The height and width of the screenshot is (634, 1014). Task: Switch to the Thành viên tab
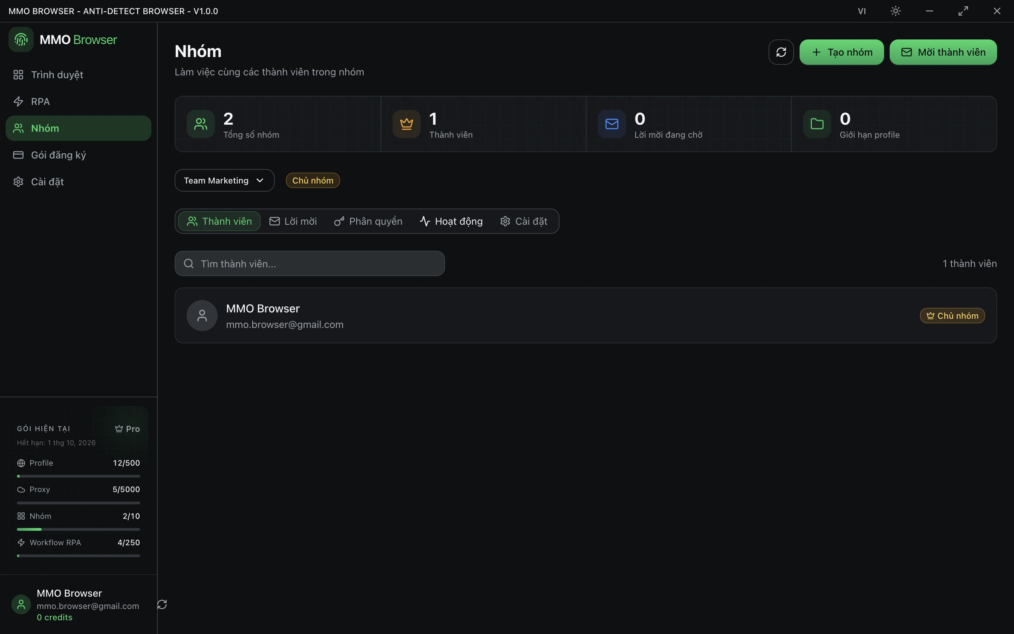click(x=219, y=221)
